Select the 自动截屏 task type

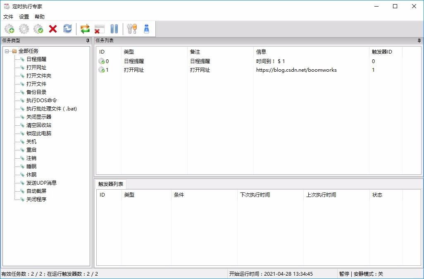36,191
